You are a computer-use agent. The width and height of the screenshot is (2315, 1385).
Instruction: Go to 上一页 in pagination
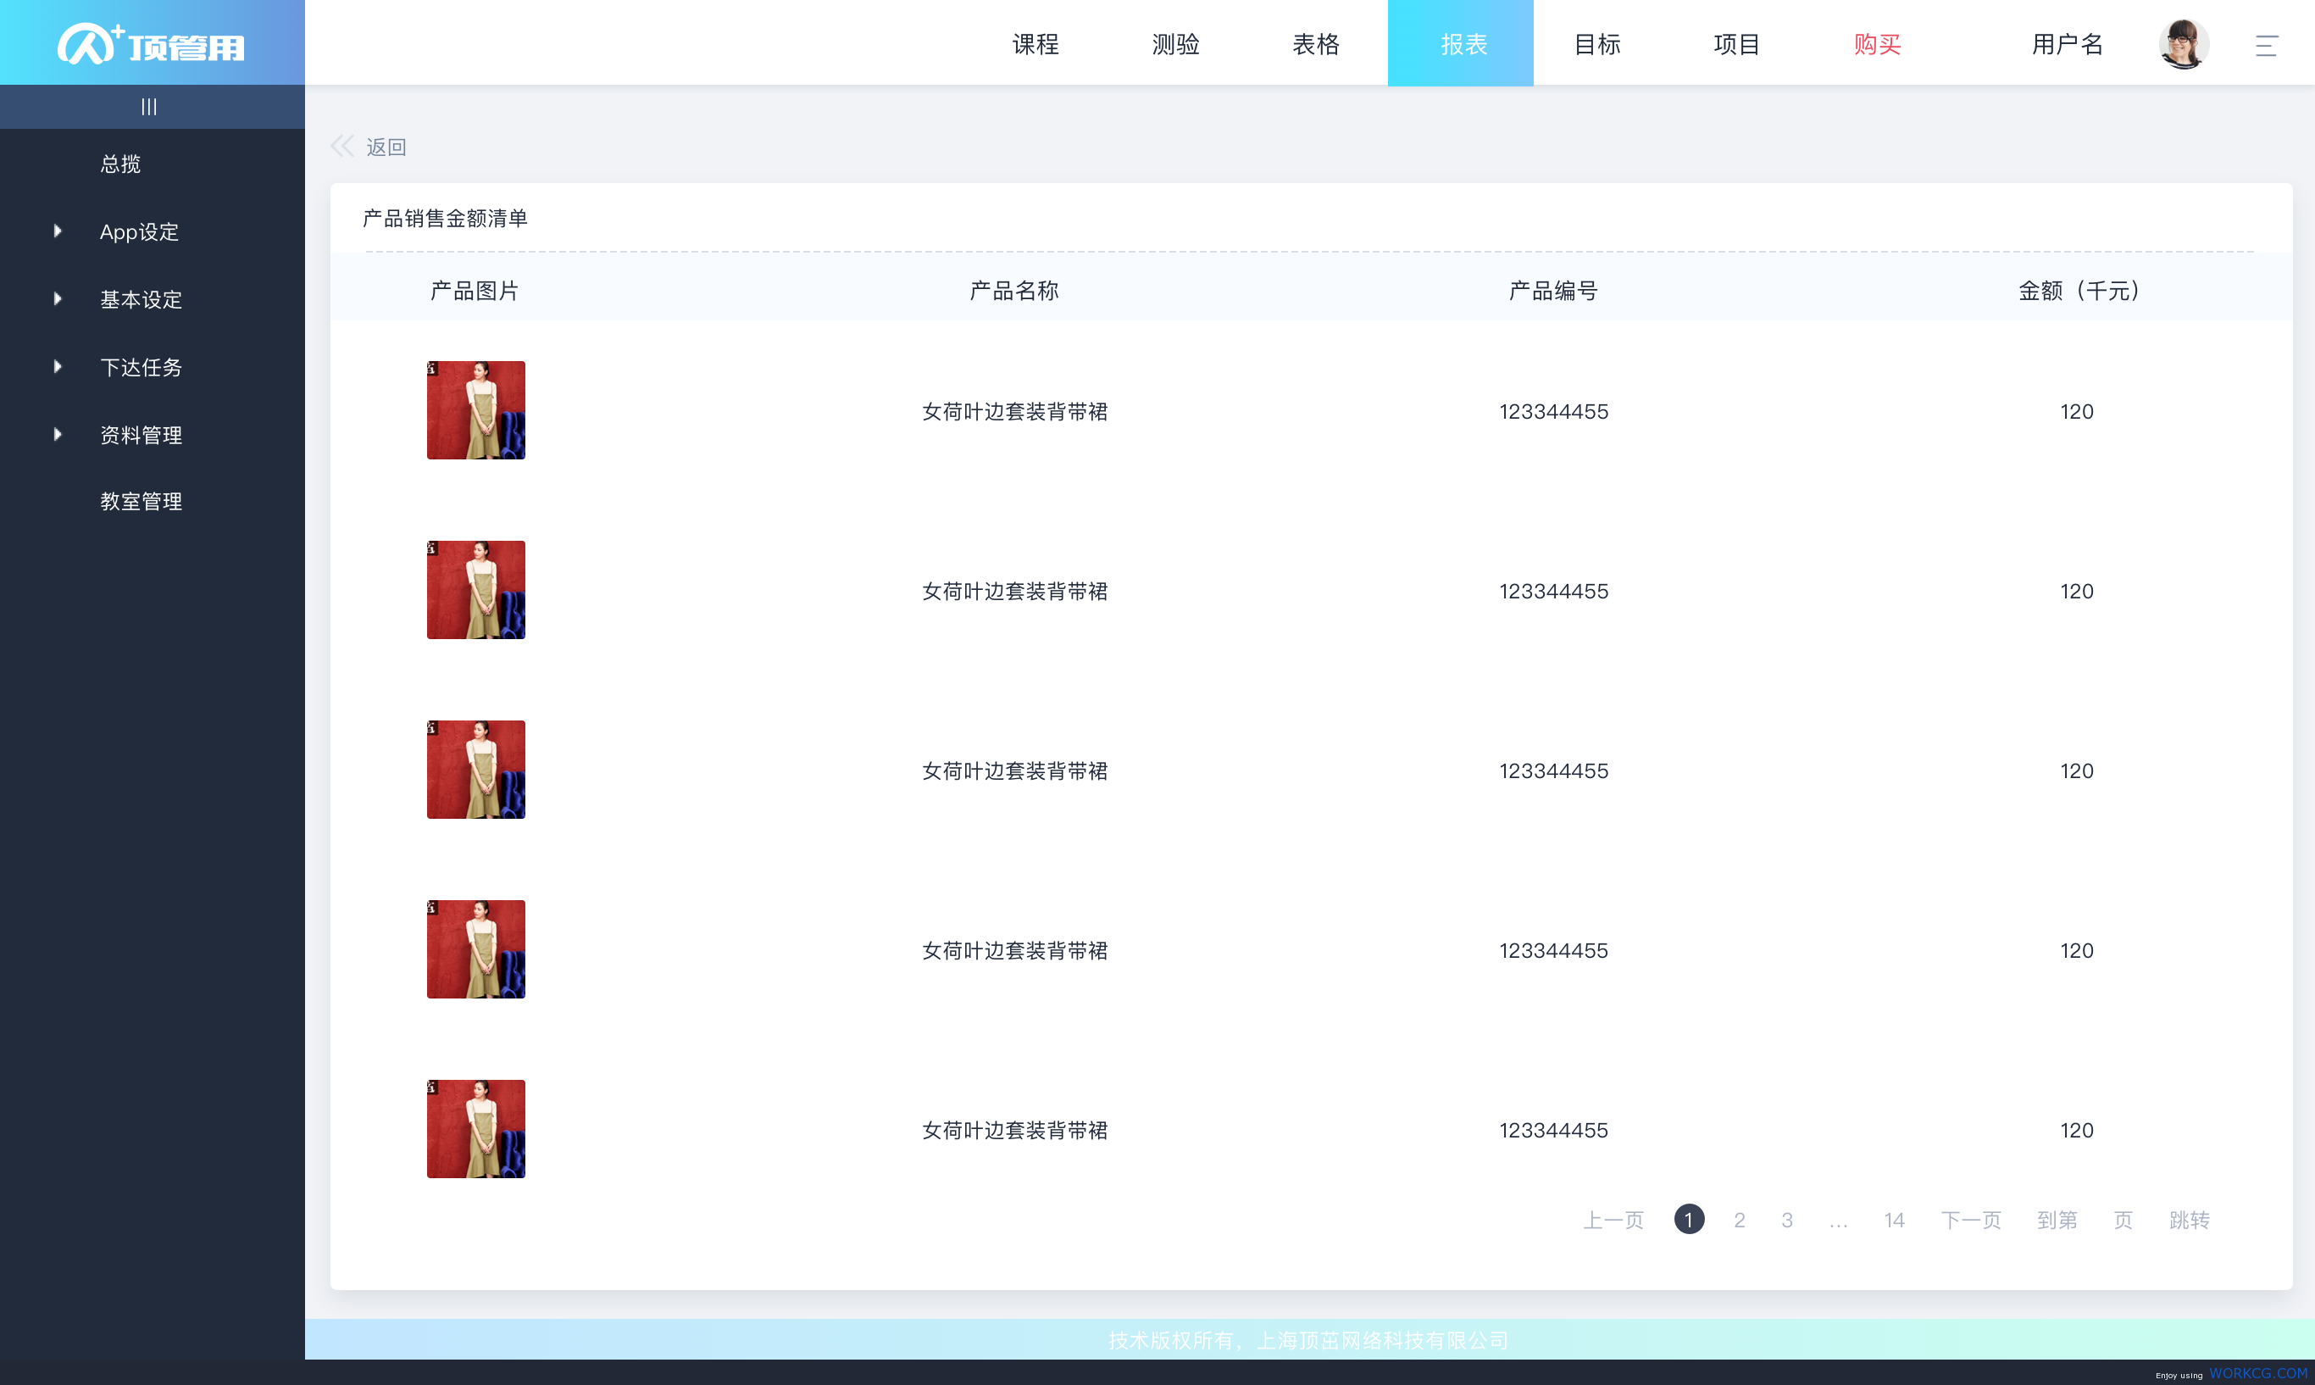(1613, 1219)
